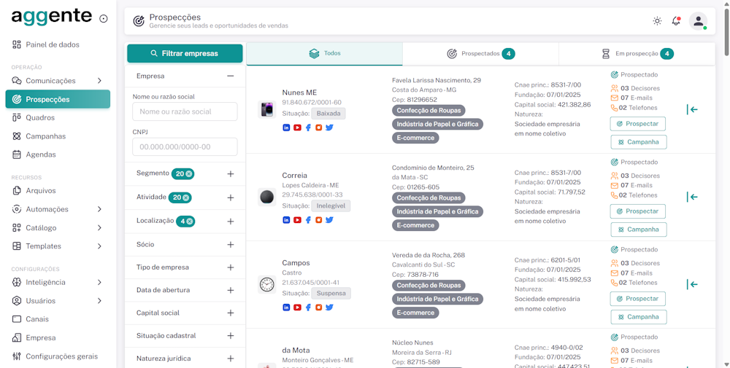Viewport: 730px width, 368px height.
Task: Collapse the Empresa filter section
Action: point(231,76)
